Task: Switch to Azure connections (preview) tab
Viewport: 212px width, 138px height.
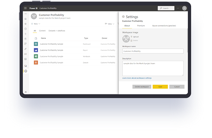Action: [x=164, y=26]
